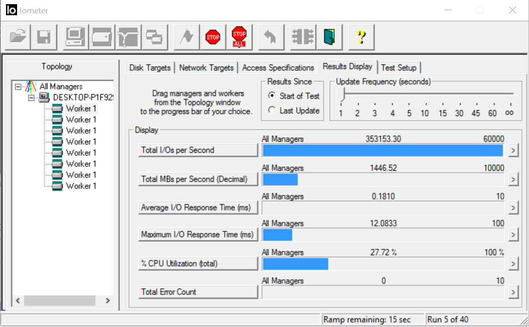The height and width of the screenshot is (327, 529).
Task: Click the Total MBs per Second (Decimal) button
Action: (x=198, y=179)
